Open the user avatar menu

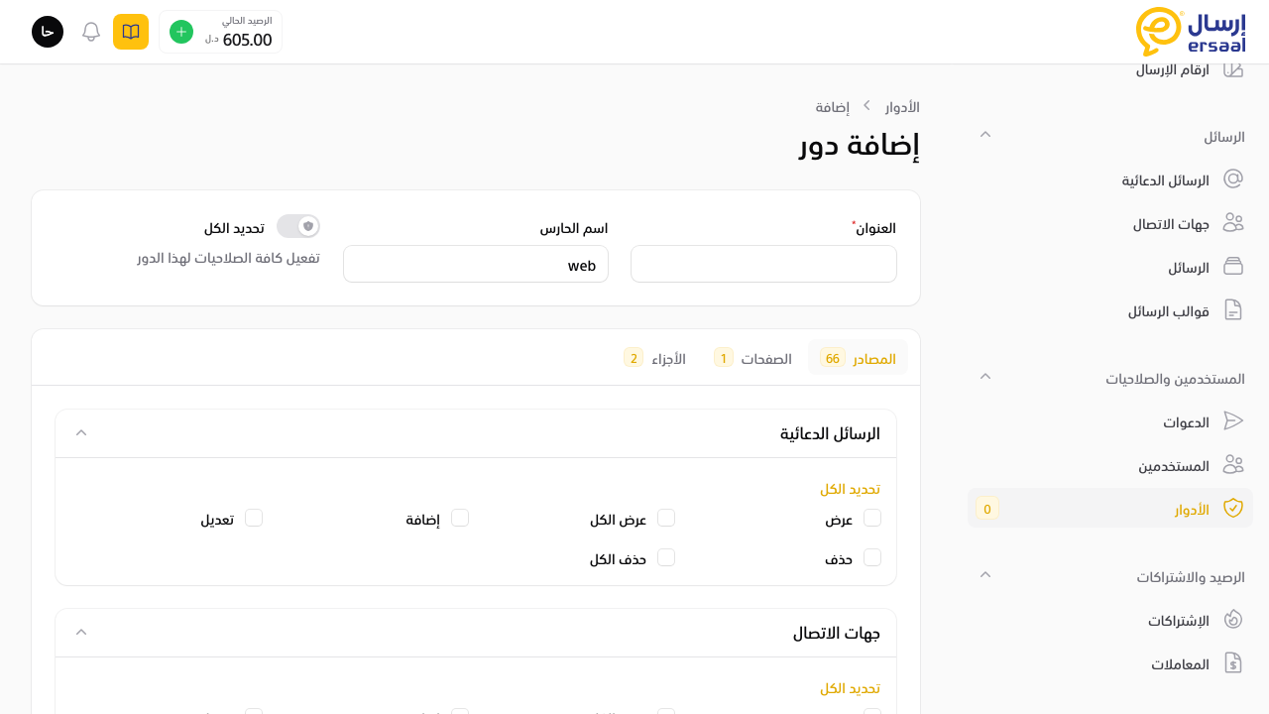click(x=48, y=32)
